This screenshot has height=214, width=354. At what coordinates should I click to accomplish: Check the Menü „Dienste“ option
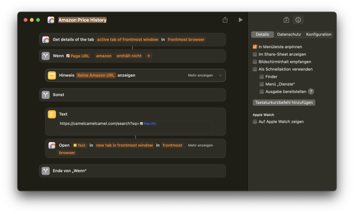tap(262, 84)
